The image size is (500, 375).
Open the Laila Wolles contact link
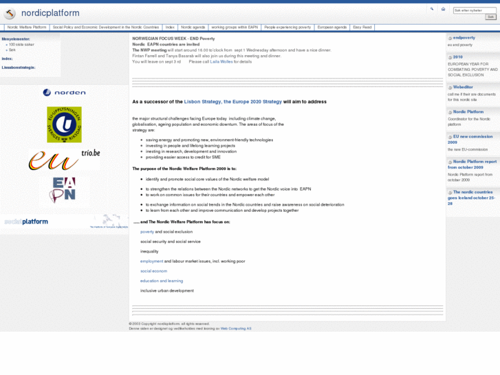coord(221,62)
